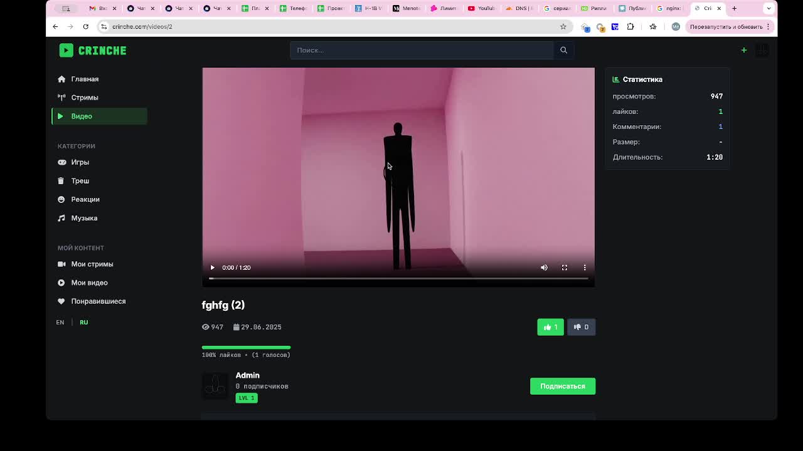
Task: Switch interface language to EN
Action: click(x=60, y=322)
